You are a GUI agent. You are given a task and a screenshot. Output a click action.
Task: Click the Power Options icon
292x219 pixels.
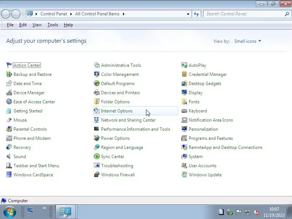97,138
